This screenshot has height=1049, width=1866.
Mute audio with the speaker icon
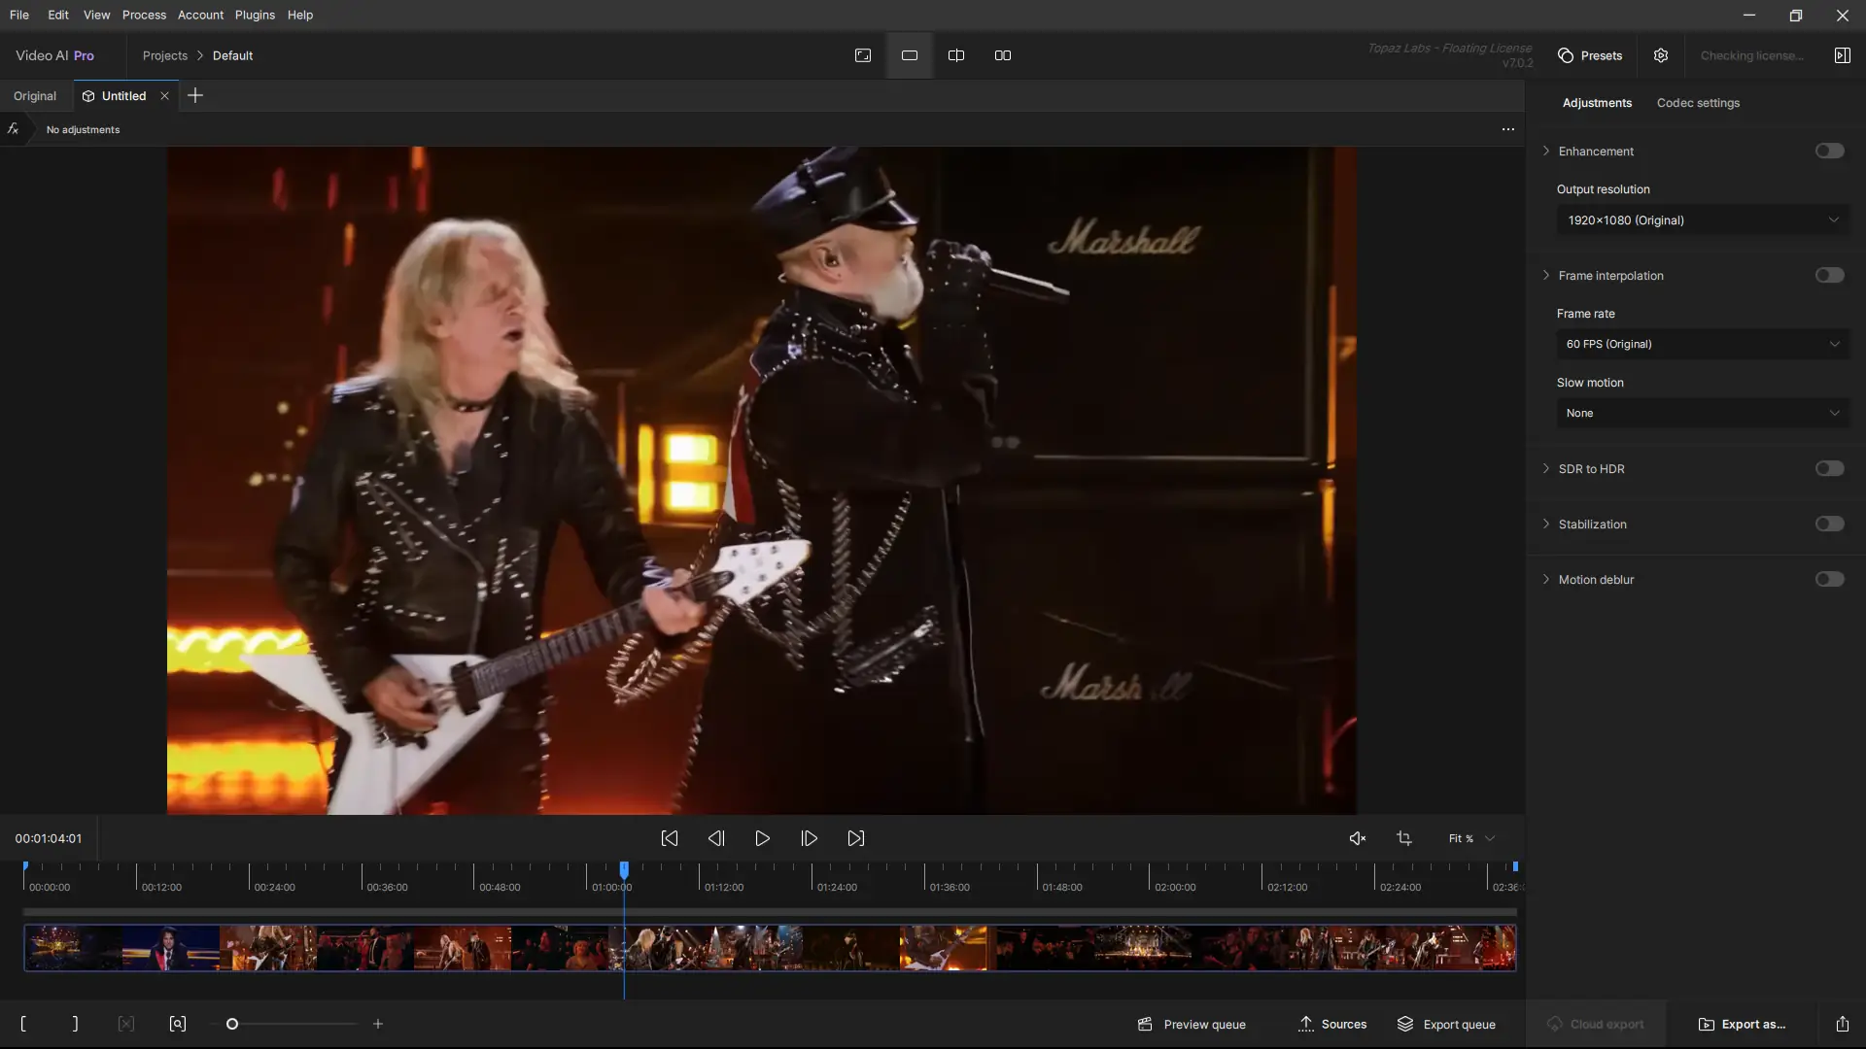click(1358, 838)
